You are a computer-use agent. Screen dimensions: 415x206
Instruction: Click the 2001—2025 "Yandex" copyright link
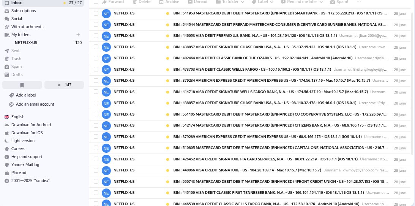pos(30,181)
